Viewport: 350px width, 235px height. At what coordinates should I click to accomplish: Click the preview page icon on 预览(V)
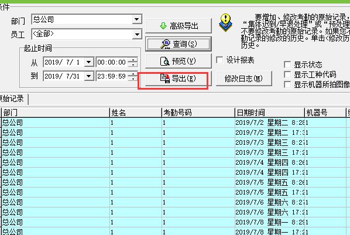(x=164, y=61)
